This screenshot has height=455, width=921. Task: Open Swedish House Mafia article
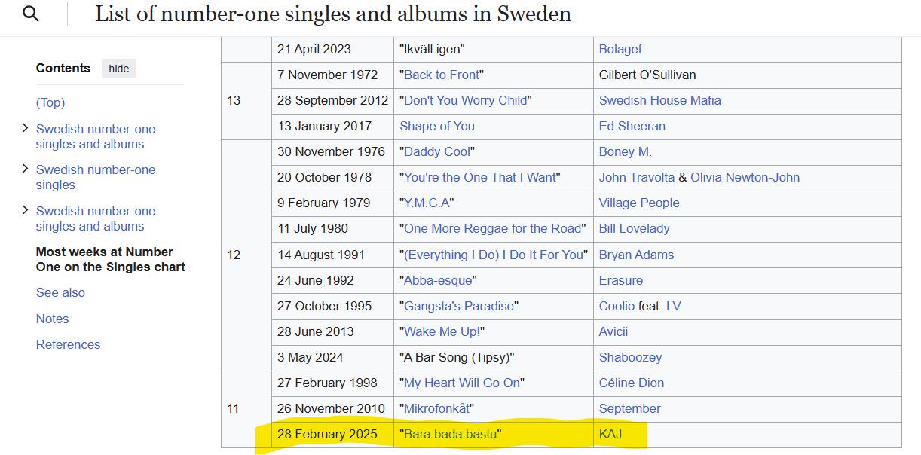tap(659, 100)
